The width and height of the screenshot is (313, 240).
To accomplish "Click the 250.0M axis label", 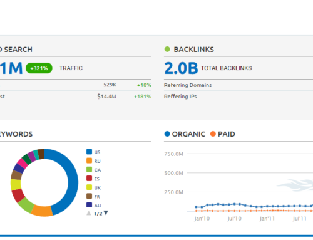I will 173,192.
